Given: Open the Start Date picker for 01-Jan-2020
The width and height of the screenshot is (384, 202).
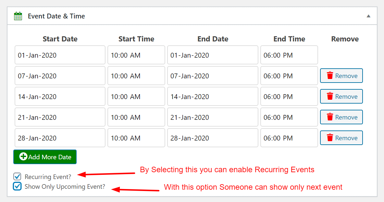Looking at the screenshot, I should pos(60,55).
